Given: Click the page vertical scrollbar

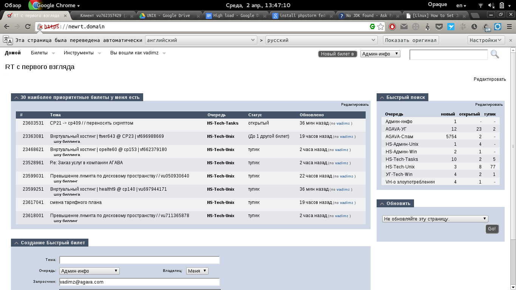Looking at the screenshot, I should tap(513, 147).
